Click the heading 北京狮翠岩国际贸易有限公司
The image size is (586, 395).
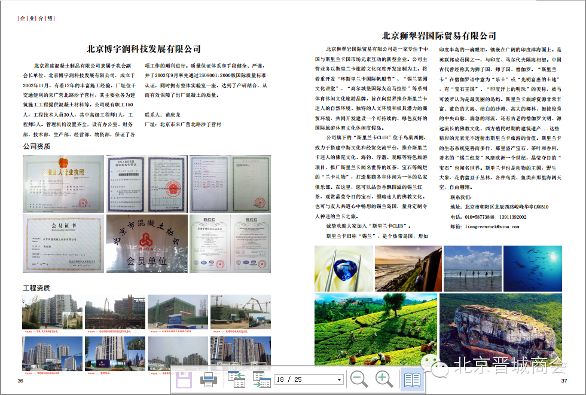(439, 36)
